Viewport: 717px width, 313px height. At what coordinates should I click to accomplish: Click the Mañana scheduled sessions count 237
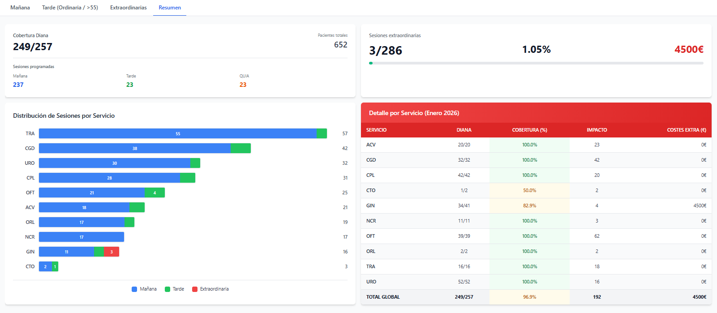pos(18,85)
